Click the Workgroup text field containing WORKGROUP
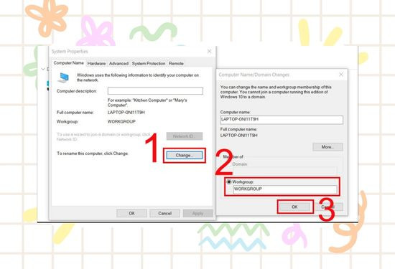Viewport: 395px width, 269px height. click(285, 189)
